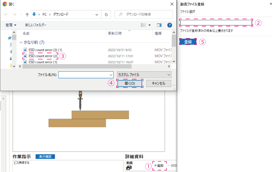Toggle the preview pane icon
Viewport: 274px width, 172px height.
pyautogui.click(x=159, y=25)
